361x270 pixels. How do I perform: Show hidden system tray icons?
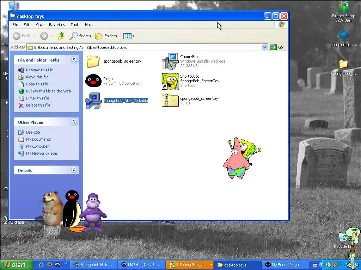322,265
